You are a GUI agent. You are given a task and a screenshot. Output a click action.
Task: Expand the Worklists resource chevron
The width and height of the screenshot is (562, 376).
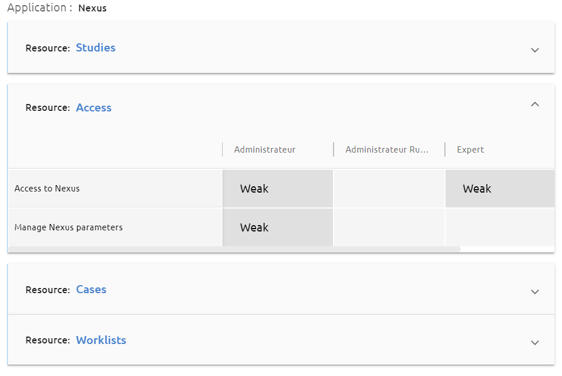tap(535, 343)
